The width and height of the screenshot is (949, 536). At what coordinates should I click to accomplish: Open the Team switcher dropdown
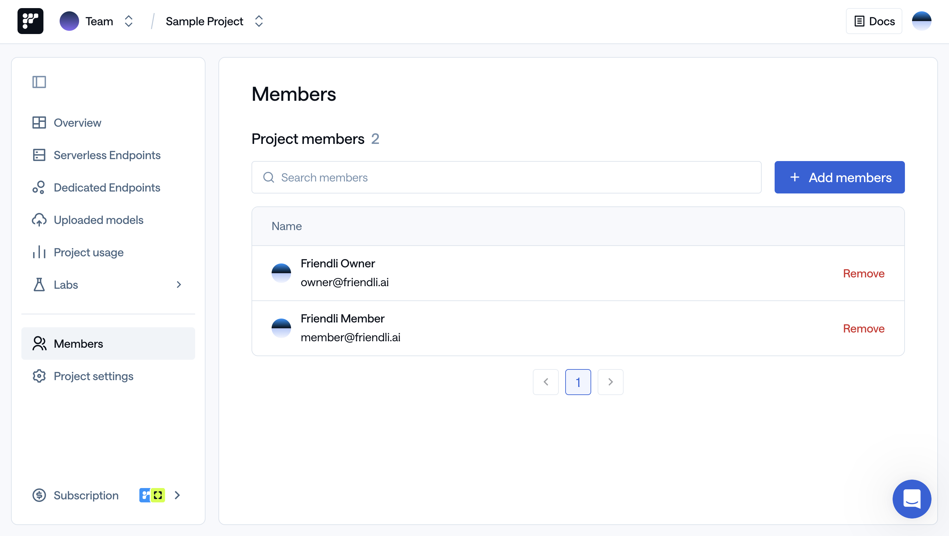point(128,21)
